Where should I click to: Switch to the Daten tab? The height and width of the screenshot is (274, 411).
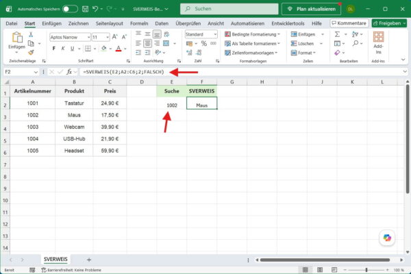pos(162,23)
